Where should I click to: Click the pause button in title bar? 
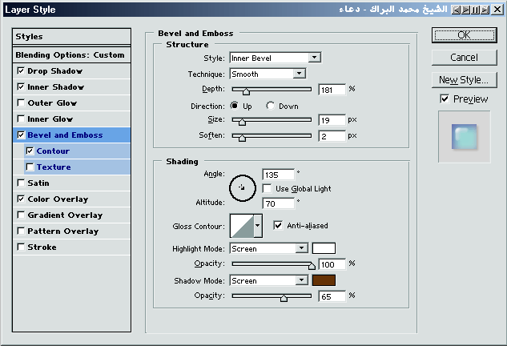coord(475,10)
